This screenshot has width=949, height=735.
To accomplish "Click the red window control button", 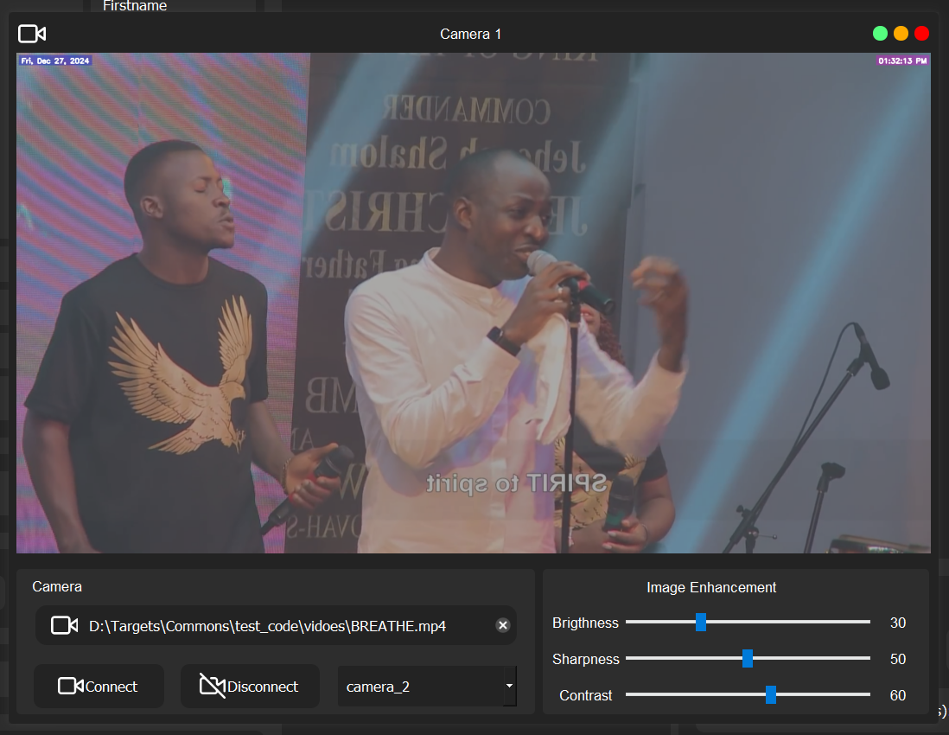I will pyautogui.click(x=921, y=34).
